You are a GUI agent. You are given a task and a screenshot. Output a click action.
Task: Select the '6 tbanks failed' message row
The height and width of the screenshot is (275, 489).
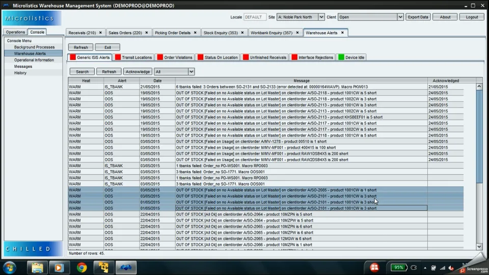[x=266, y=87]
